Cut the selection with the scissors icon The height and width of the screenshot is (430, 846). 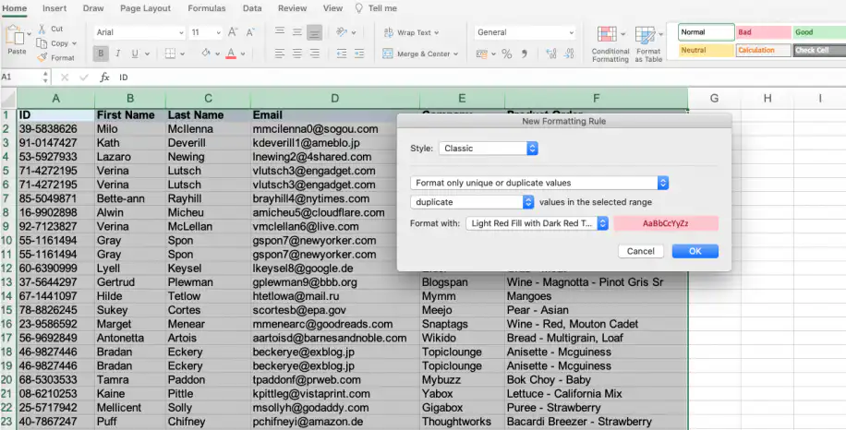[42, 29]
